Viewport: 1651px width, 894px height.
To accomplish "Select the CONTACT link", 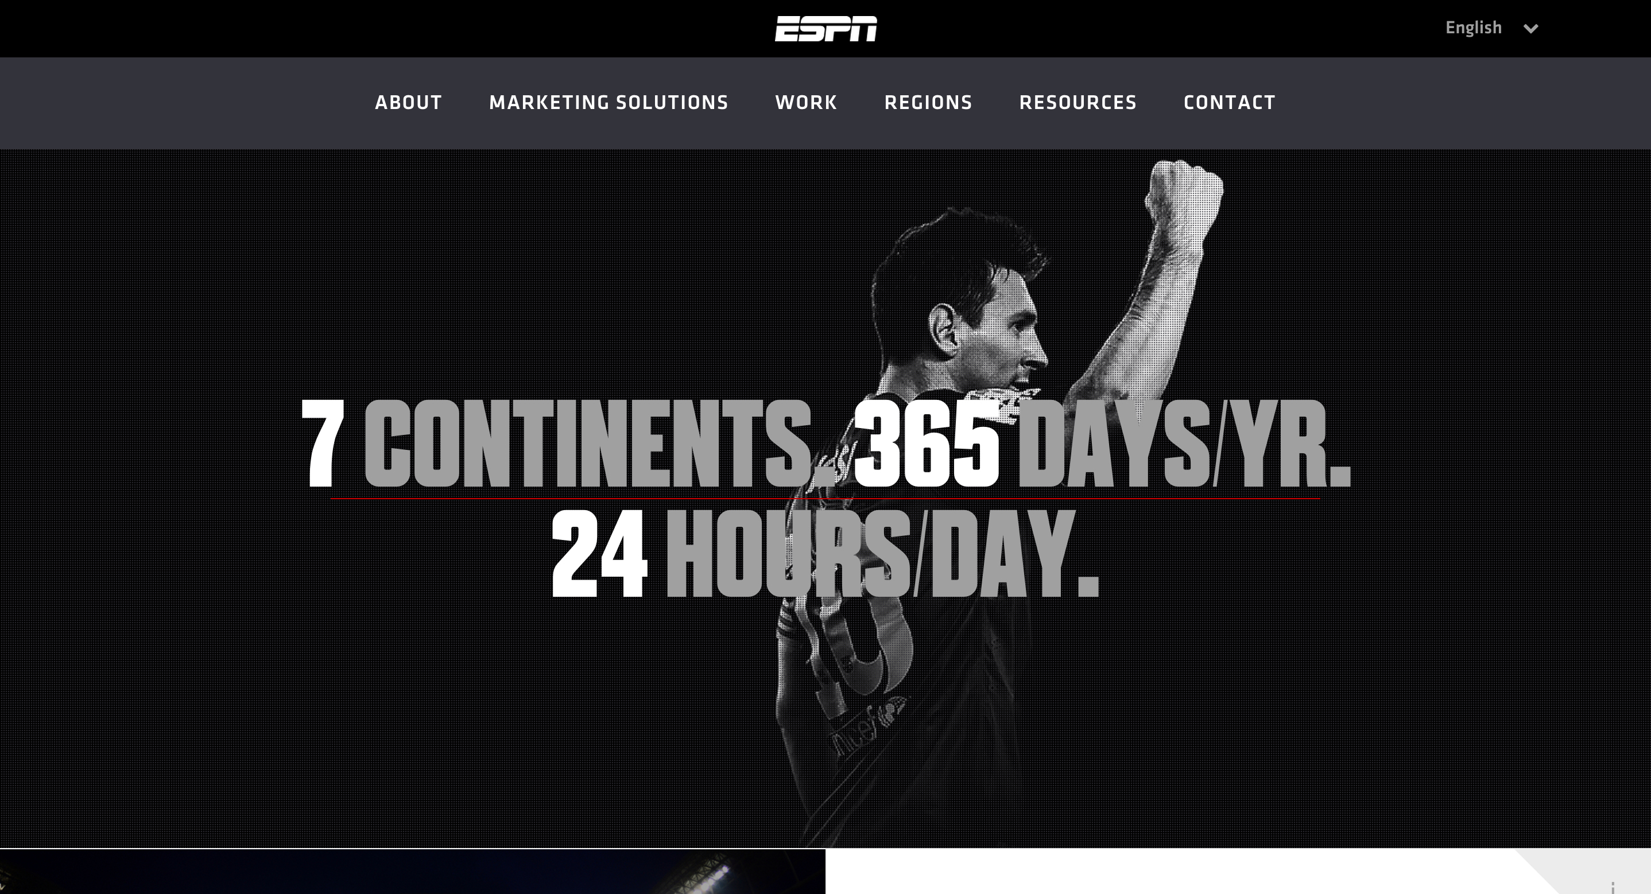I will point(1229,103).
